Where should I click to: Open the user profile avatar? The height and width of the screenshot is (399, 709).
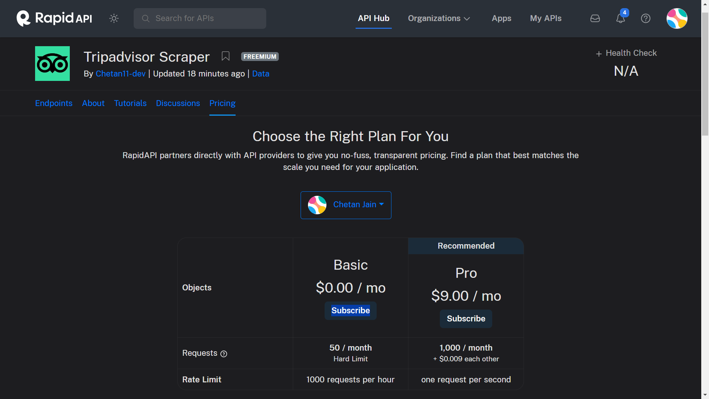coord(677,18)
